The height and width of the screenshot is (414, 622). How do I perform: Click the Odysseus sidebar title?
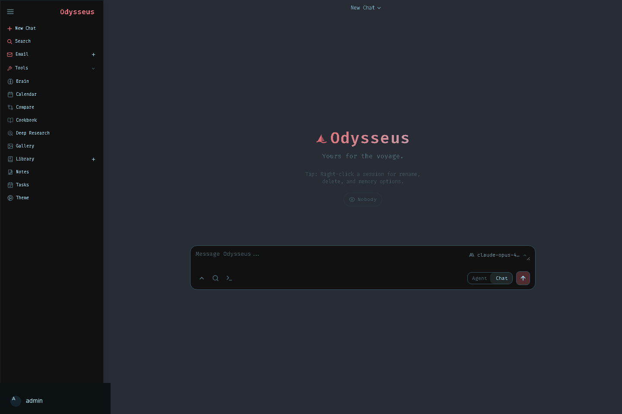[x=77, y=12]
